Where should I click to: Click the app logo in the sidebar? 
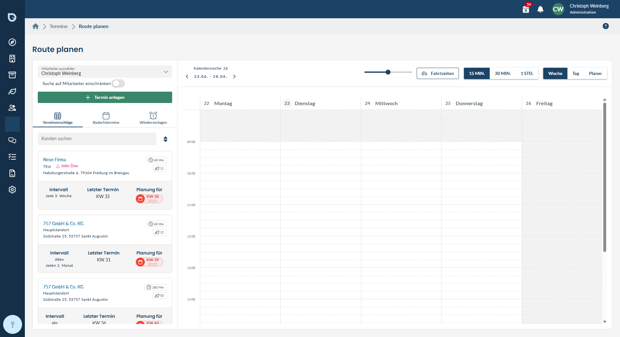[x=12, y=17]
